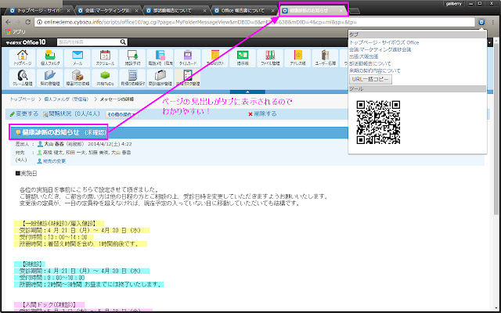The height and width of the screenshot is (313, 501).
Task: Open a new browser tab
Action: pyautogui.click(x=355, y=11)
